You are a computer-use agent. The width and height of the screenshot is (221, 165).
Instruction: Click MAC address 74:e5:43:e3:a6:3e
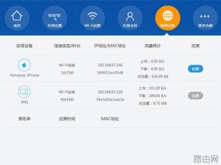click(110, 99)
